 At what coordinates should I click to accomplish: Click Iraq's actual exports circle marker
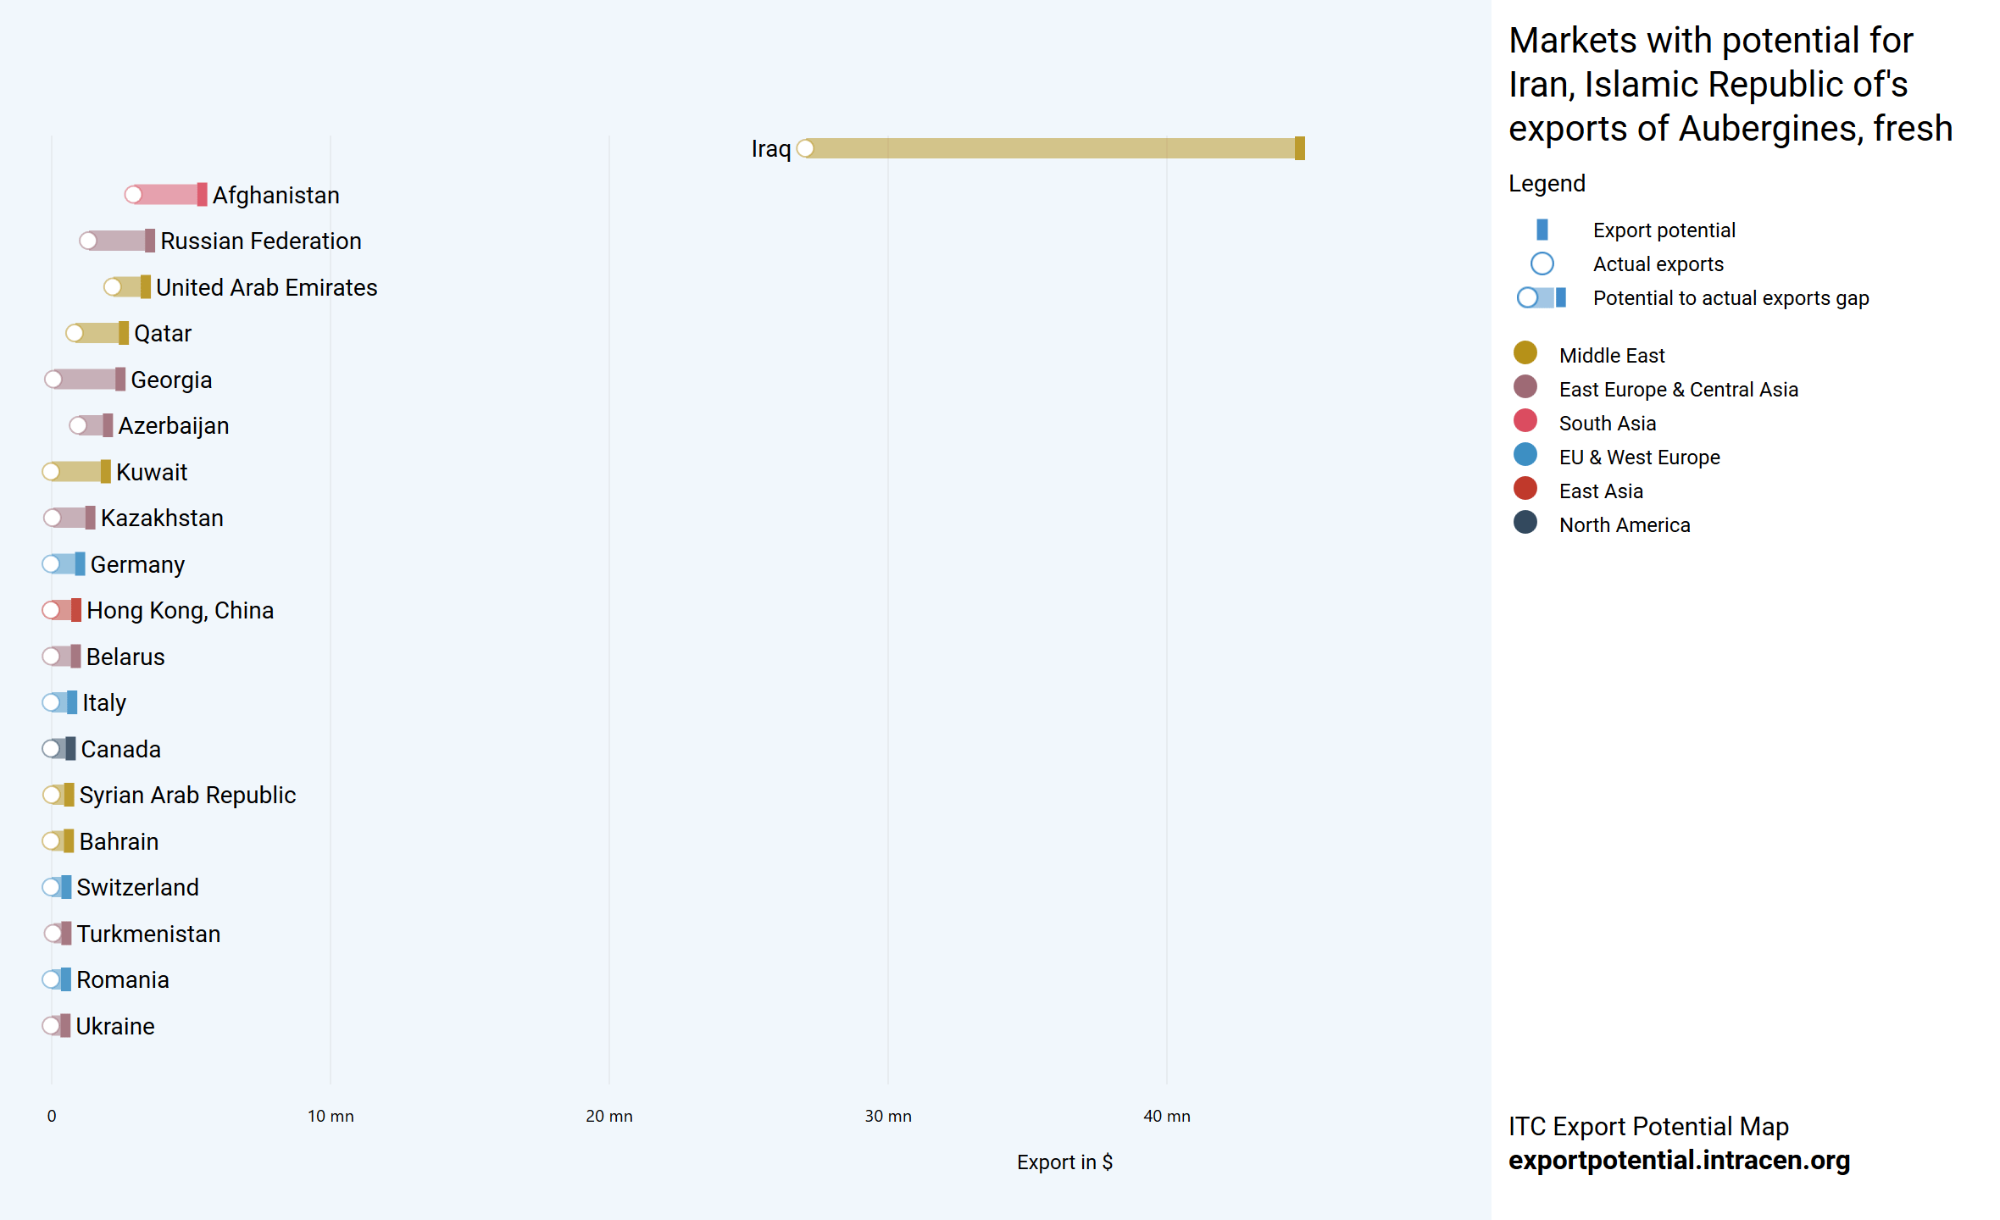click(x=806, y=149)
